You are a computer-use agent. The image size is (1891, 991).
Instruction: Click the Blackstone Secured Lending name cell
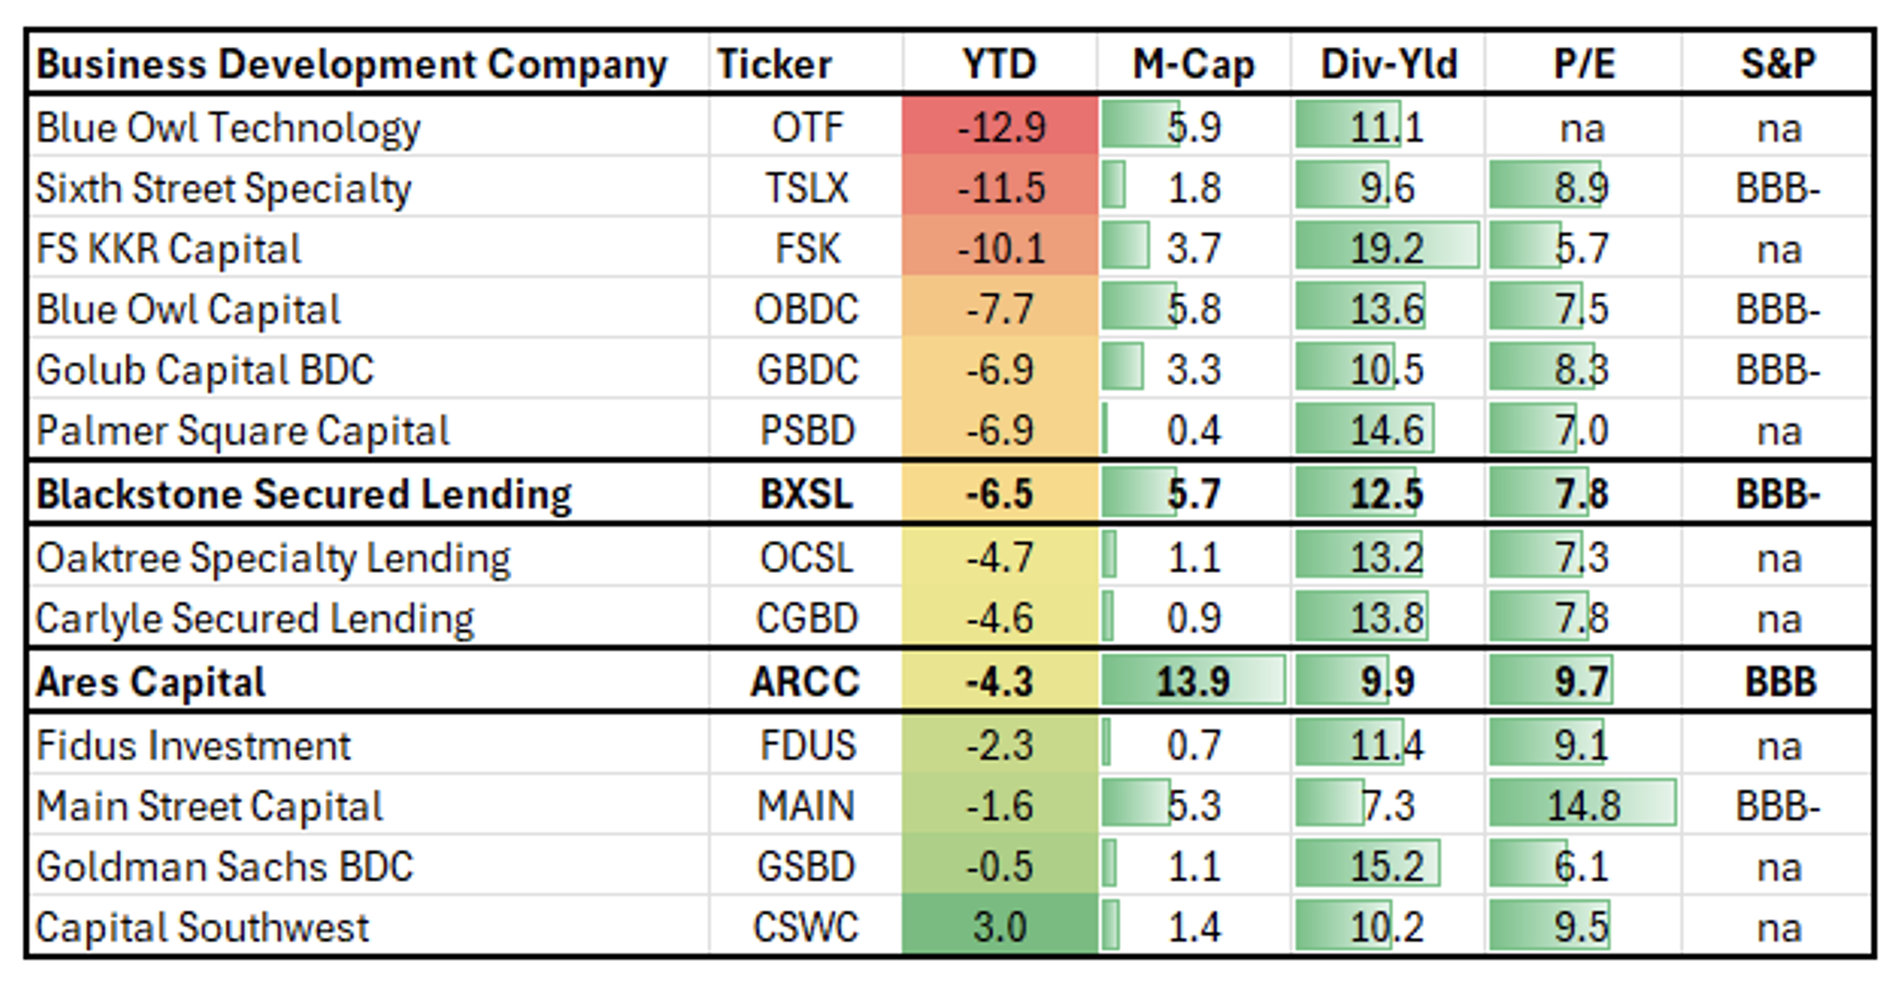[304, 494]
